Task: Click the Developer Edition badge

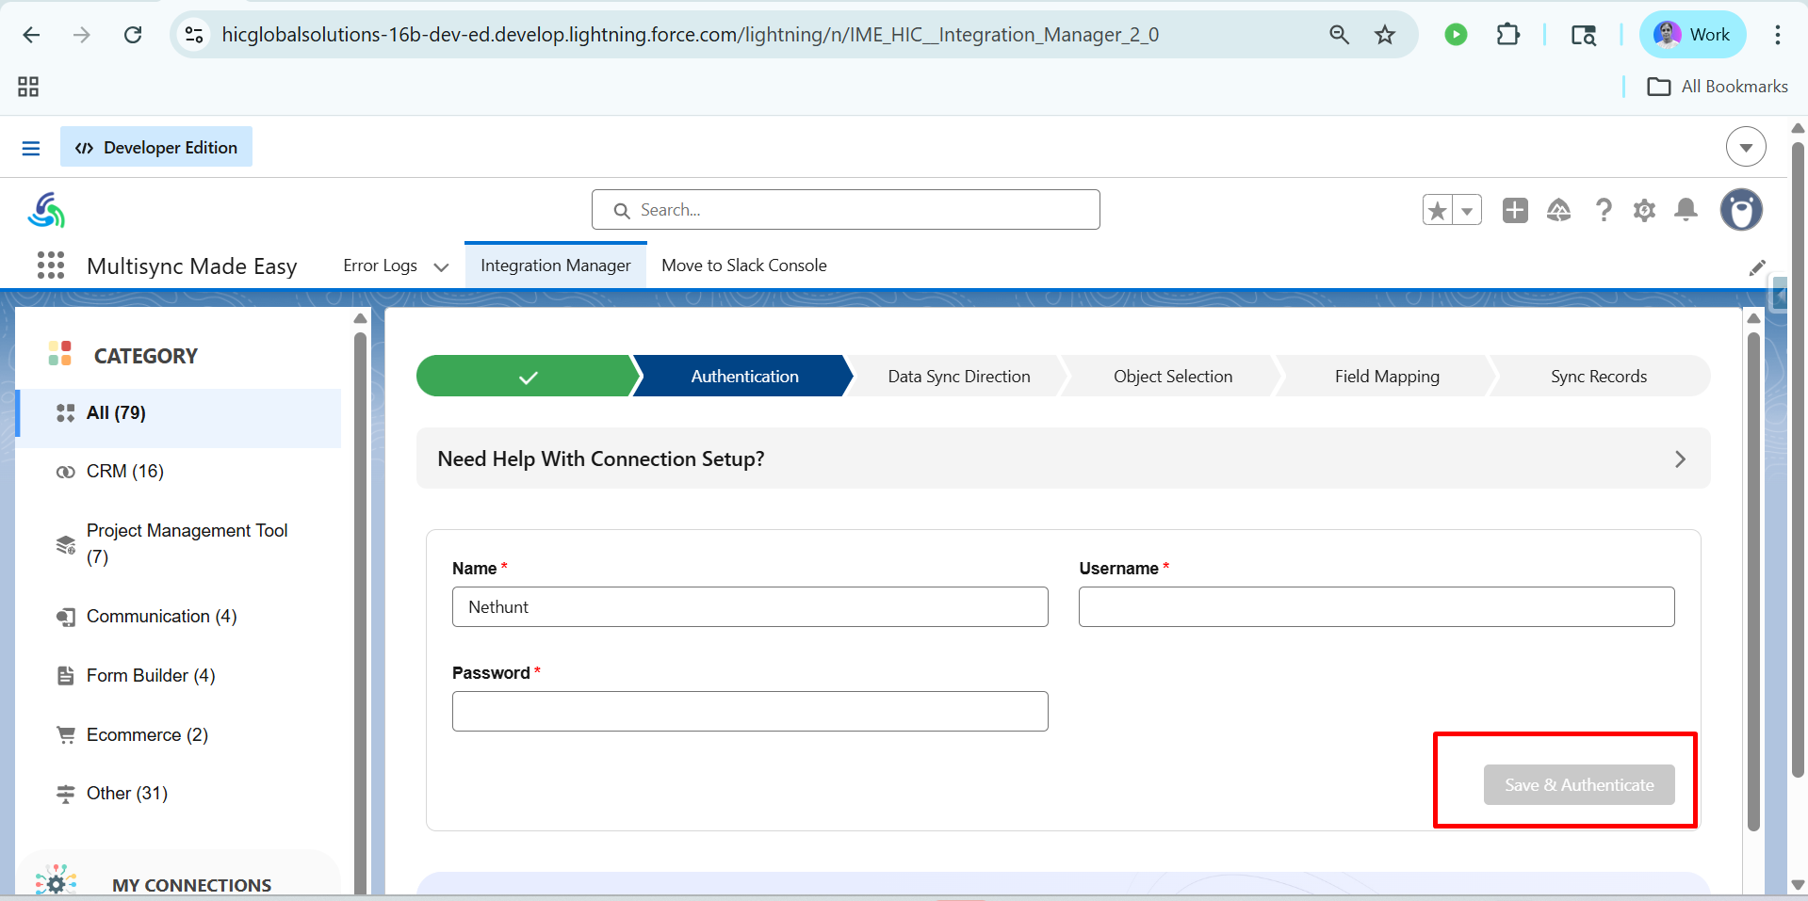Action: 156,147
